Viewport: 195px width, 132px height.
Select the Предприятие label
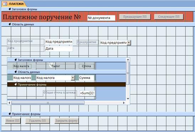[88, 42]
